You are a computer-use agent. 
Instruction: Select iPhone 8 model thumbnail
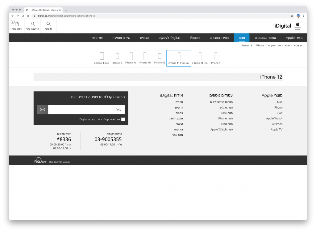click(x=117, y=58)
